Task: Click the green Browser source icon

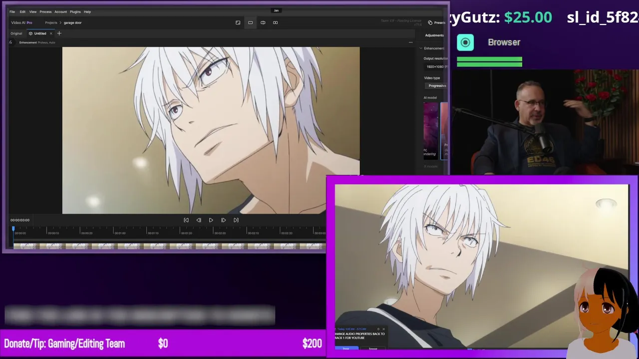Action: click(465, 42)
